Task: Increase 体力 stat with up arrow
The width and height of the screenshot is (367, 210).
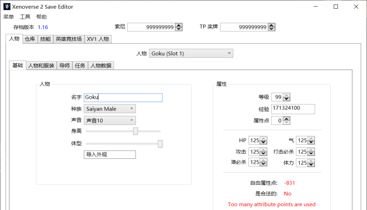Action: tap(311, 161)
